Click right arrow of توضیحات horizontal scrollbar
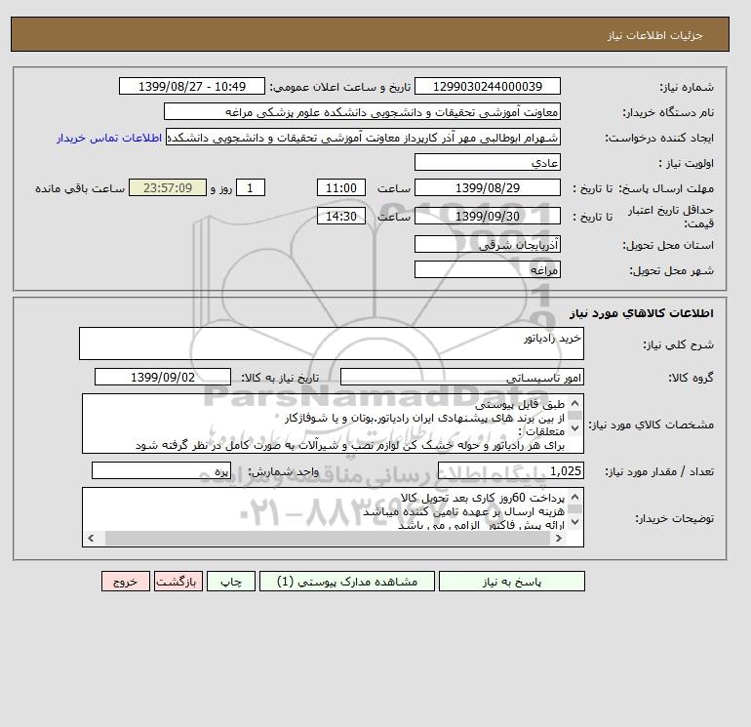751x727 pixels. [x=559, y=539]
